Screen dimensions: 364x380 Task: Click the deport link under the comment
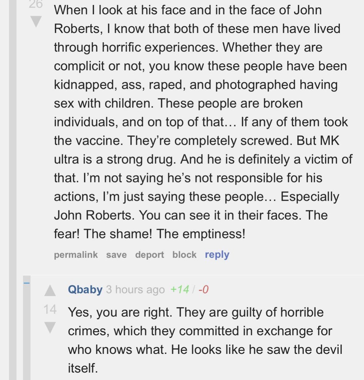coord(149,255)
